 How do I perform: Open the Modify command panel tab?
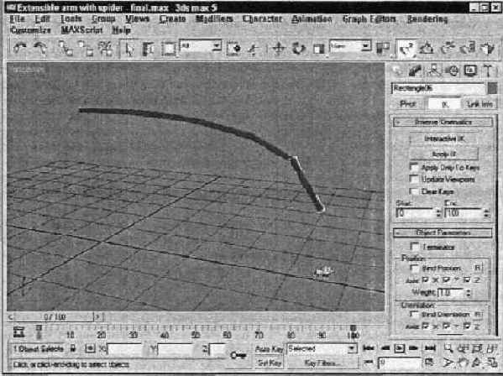click(x=415, y=70)
